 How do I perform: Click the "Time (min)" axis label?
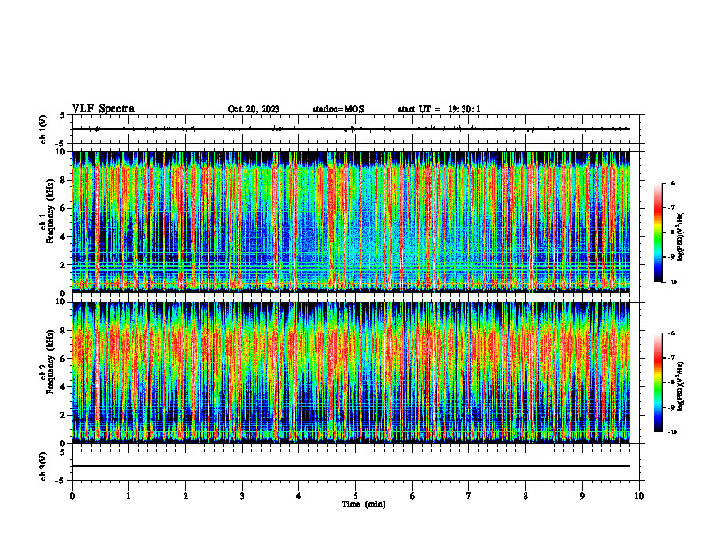364,504
